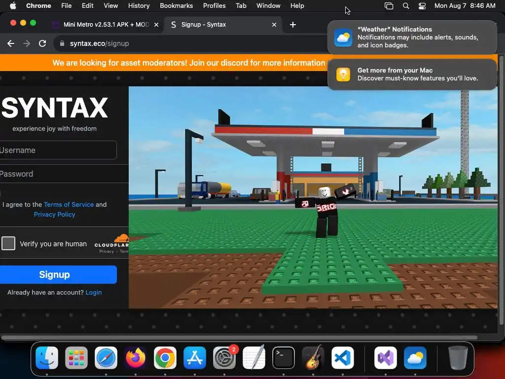Click the Stage Manager windows icon in menu bar
The width and height of the screenshot is (505, 379).
click(x=389, y=6)
